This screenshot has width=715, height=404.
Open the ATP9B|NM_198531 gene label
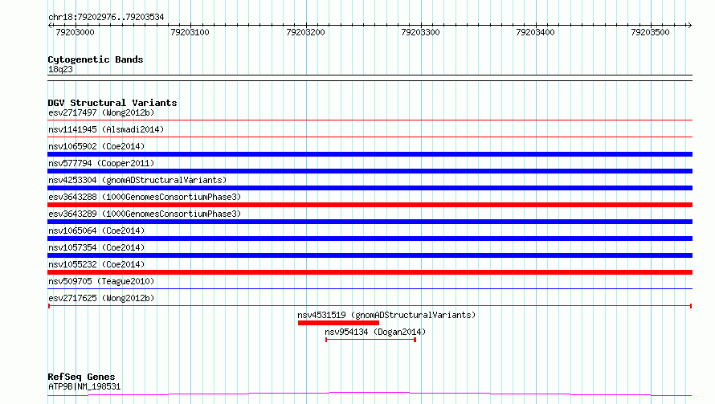pyautogui.click(x=84, y=386)
